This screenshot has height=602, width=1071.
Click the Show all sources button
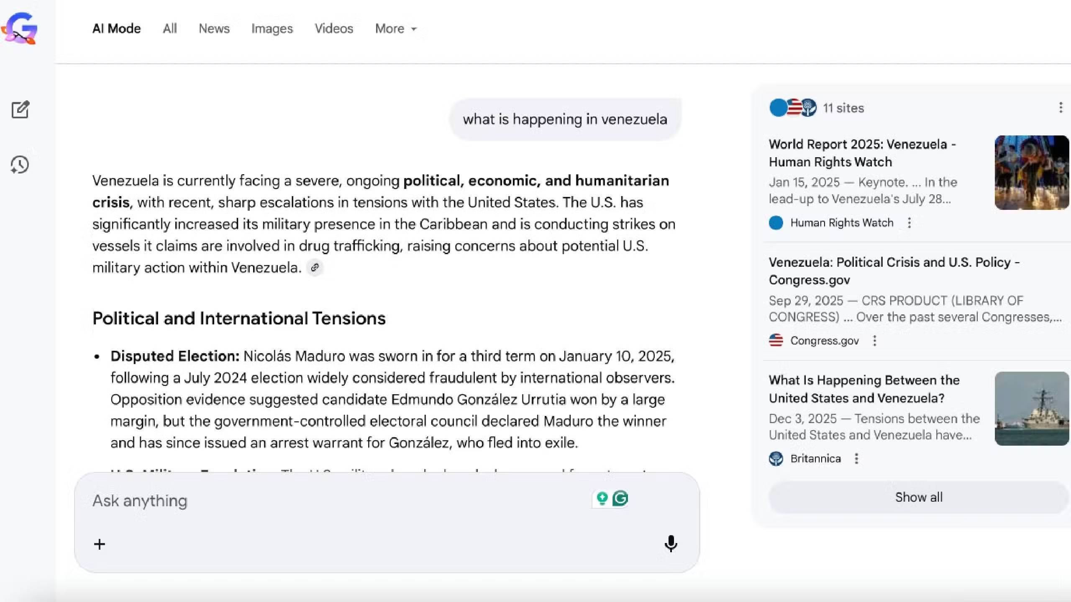click(918, 497)
